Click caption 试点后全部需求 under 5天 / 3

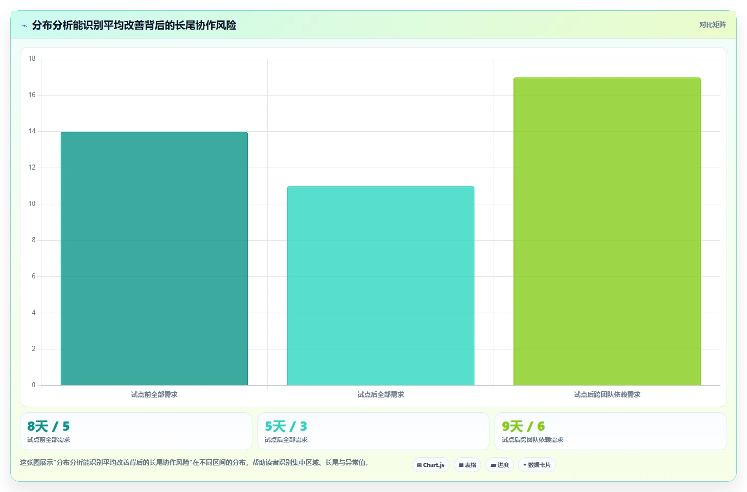point(286,440)
